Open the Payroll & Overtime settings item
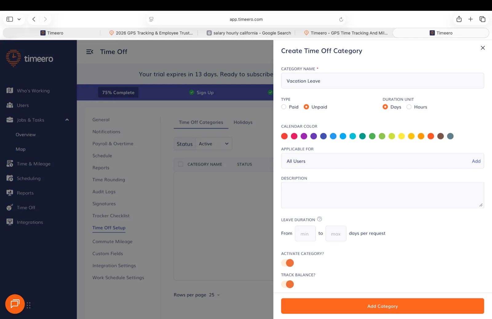The height and width of the screenshot is (319, 492). pyautogui.click(x=113, y=144)
